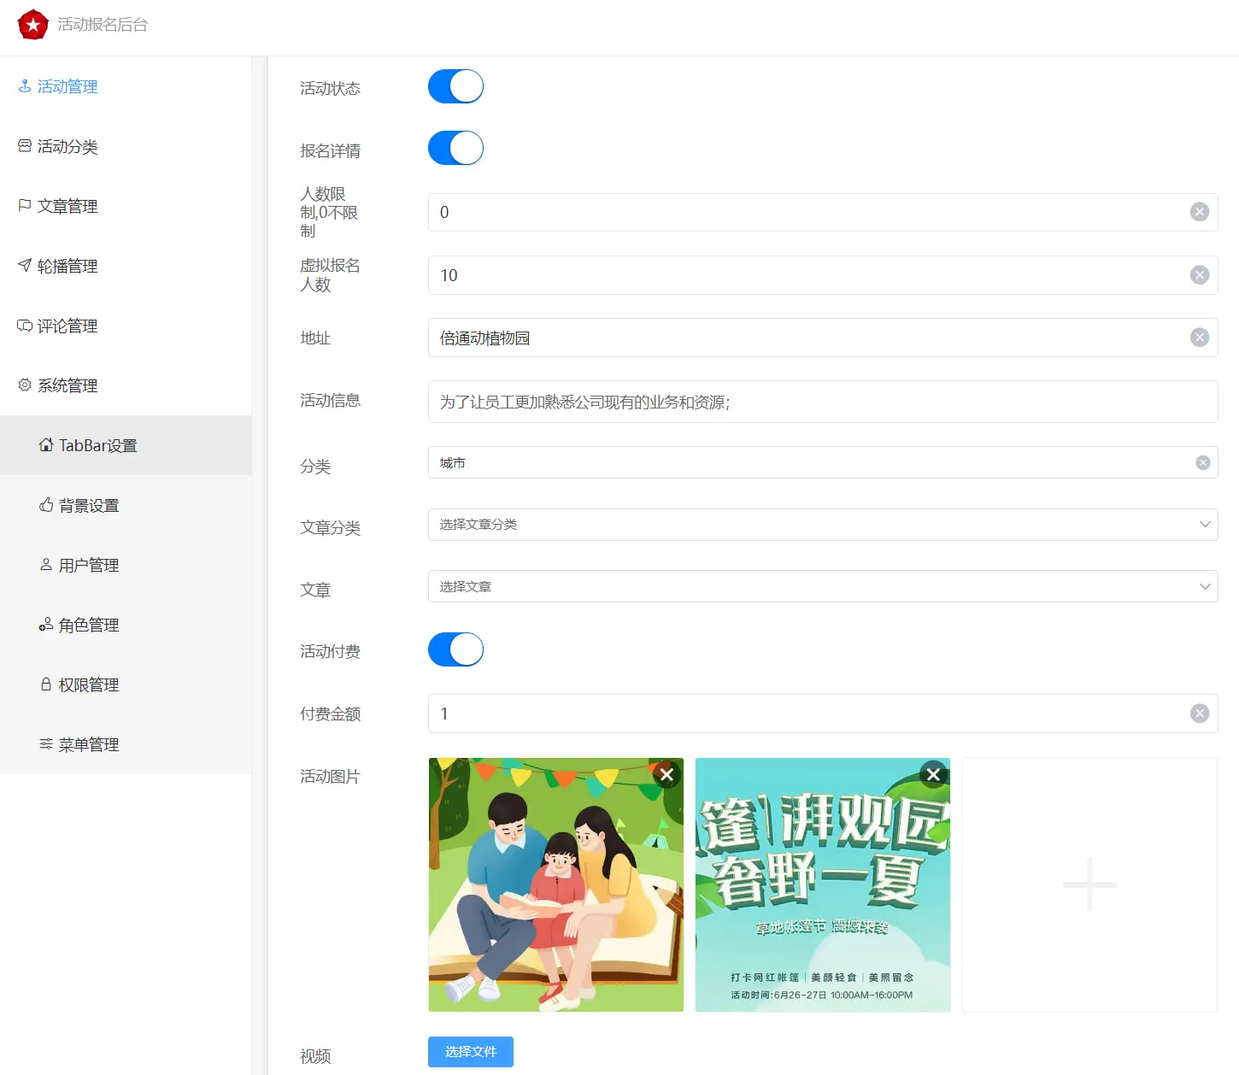Clear the 付费金额 value with clear icon
This screenshot has height=1075, width=1239.
pos(1200,714)
